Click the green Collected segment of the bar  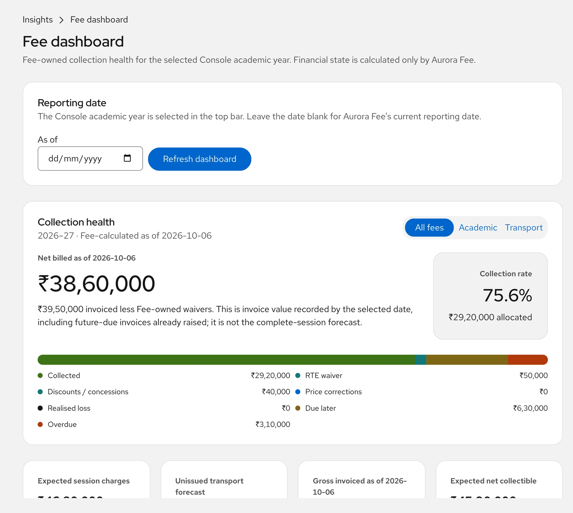click(x=226, y=360)
